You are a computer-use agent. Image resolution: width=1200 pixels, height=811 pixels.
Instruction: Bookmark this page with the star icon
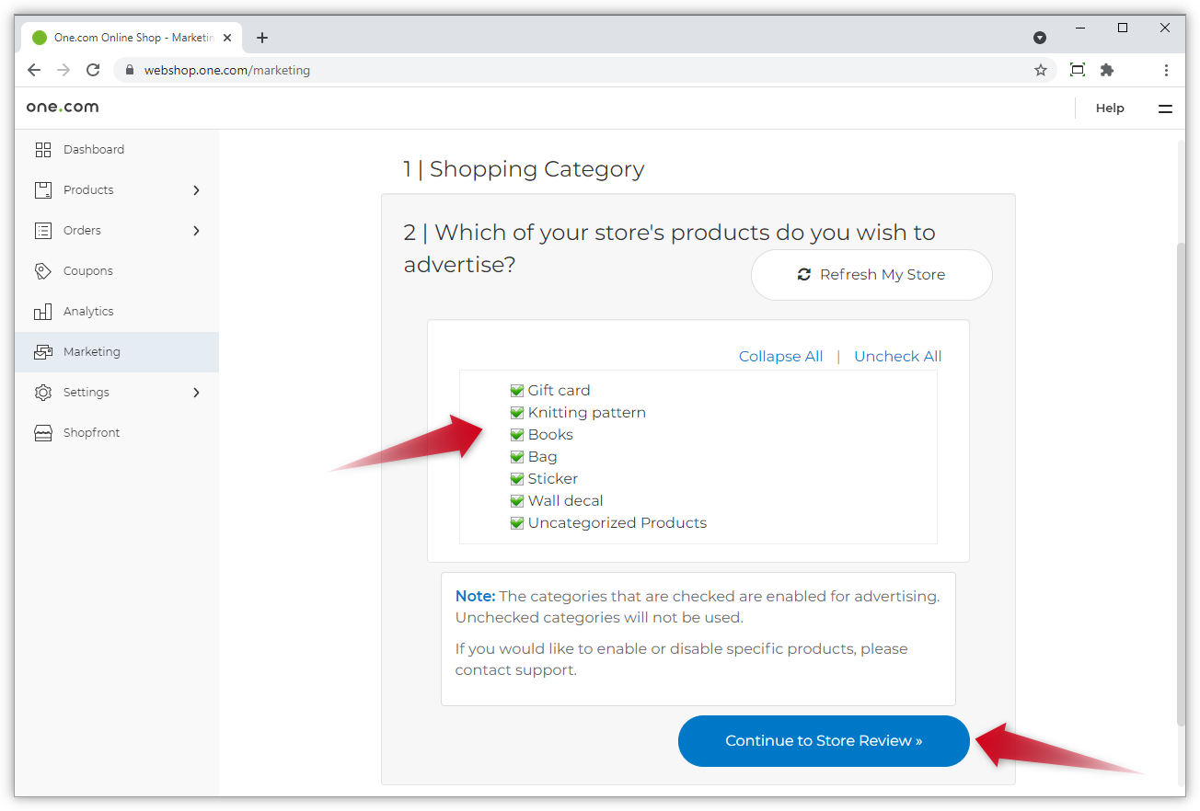(1040, 70)
